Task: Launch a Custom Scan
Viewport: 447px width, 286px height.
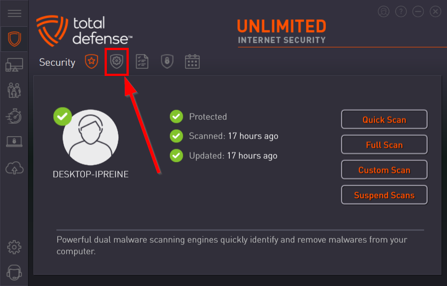Action: (x=384, y=169)
